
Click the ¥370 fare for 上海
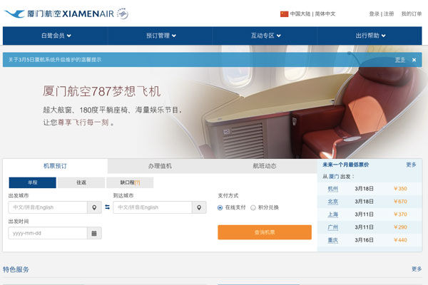coord(400,214)
